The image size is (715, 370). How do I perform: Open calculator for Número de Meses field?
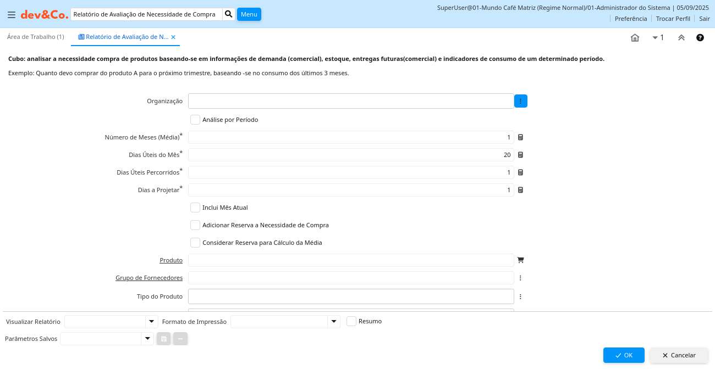520,137
